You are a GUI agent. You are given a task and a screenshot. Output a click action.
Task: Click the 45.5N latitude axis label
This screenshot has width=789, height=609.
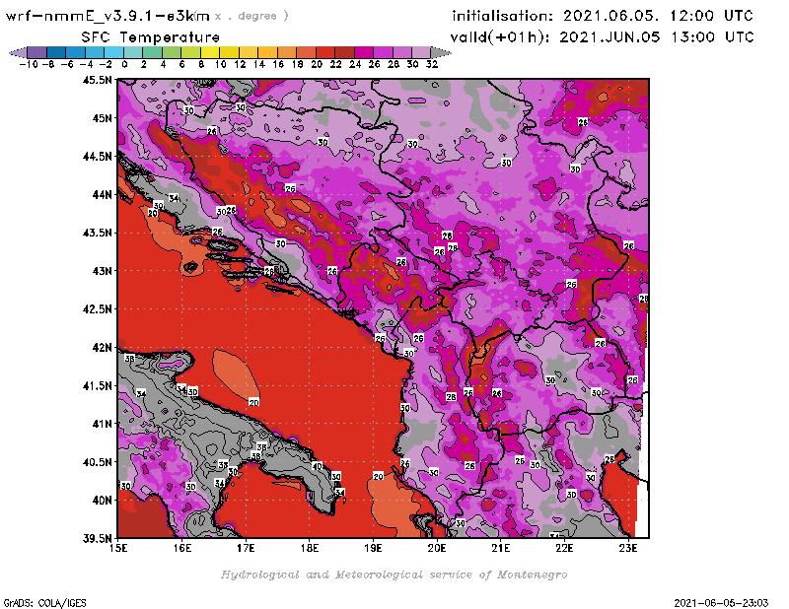pyautogui.click(x=97, y=80)
